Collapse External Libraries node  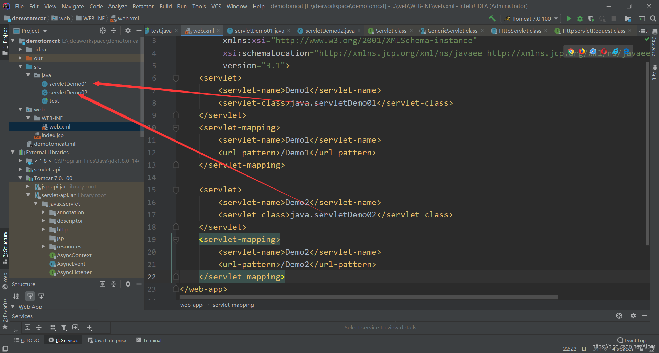point(13,152)
